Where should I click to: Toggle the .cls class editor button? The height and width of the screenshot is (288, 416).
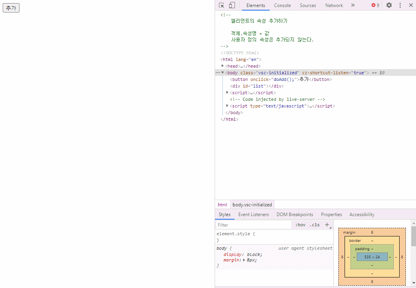point(315,225)
